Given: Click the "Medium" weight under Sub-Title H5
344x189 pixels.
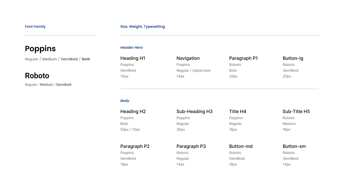Looking at the screenshot, I should tap(289, 124).
